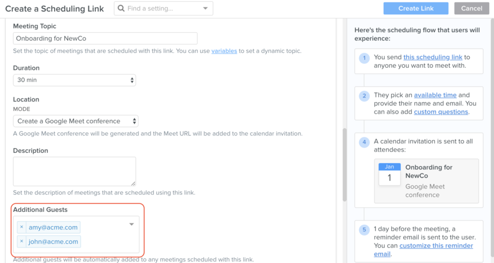Open the custom questions link
This screenshot has width=494, height=263.
(441, 112)
